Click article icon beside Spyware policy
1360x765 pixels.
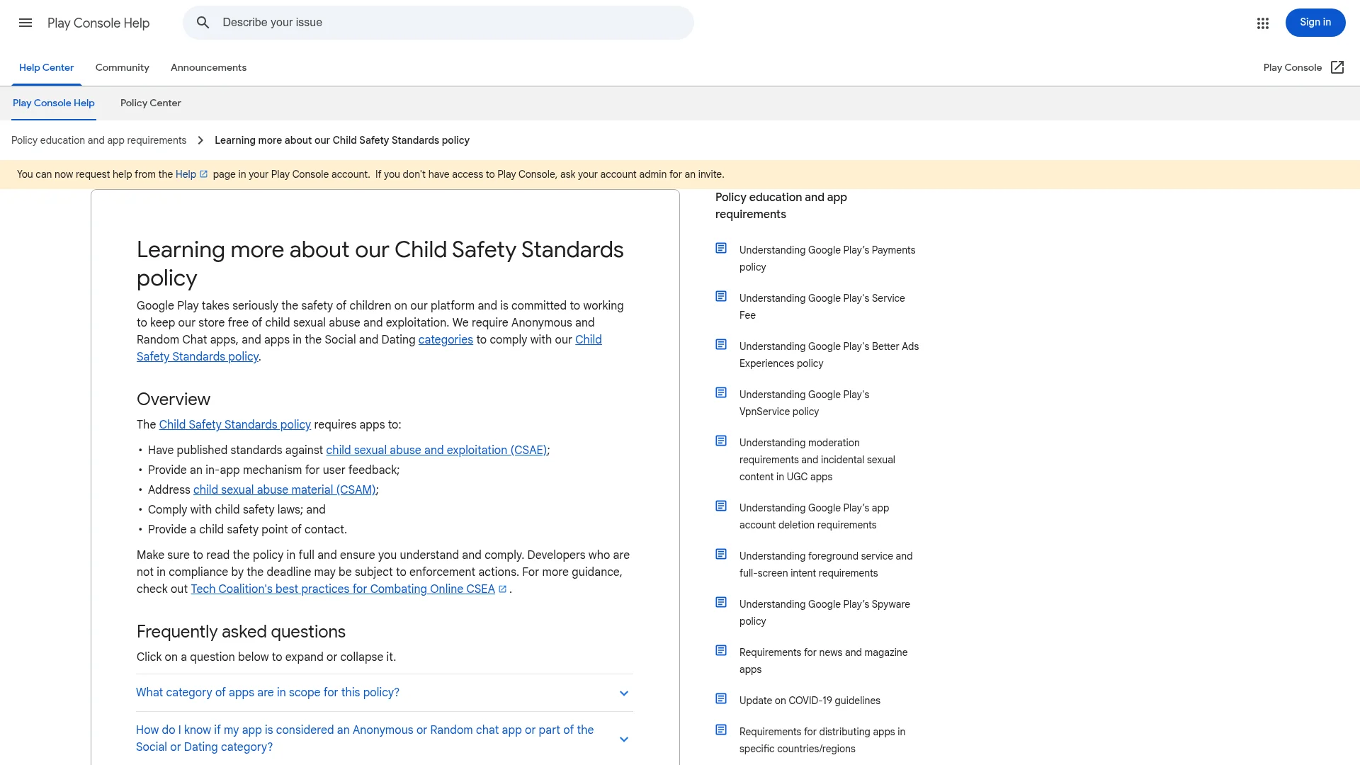721,603
